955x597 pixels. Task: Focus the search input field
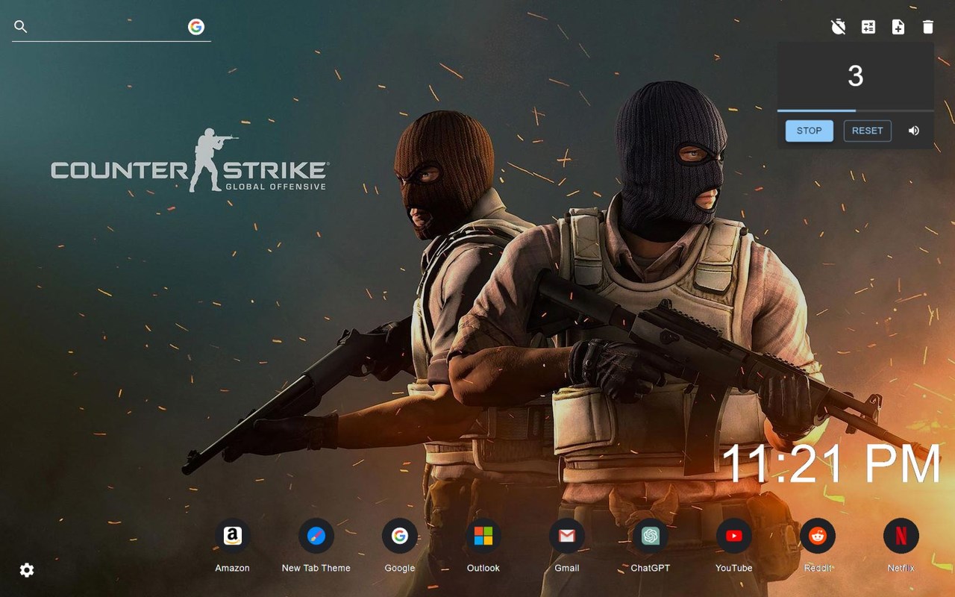(x=108, y=27)
